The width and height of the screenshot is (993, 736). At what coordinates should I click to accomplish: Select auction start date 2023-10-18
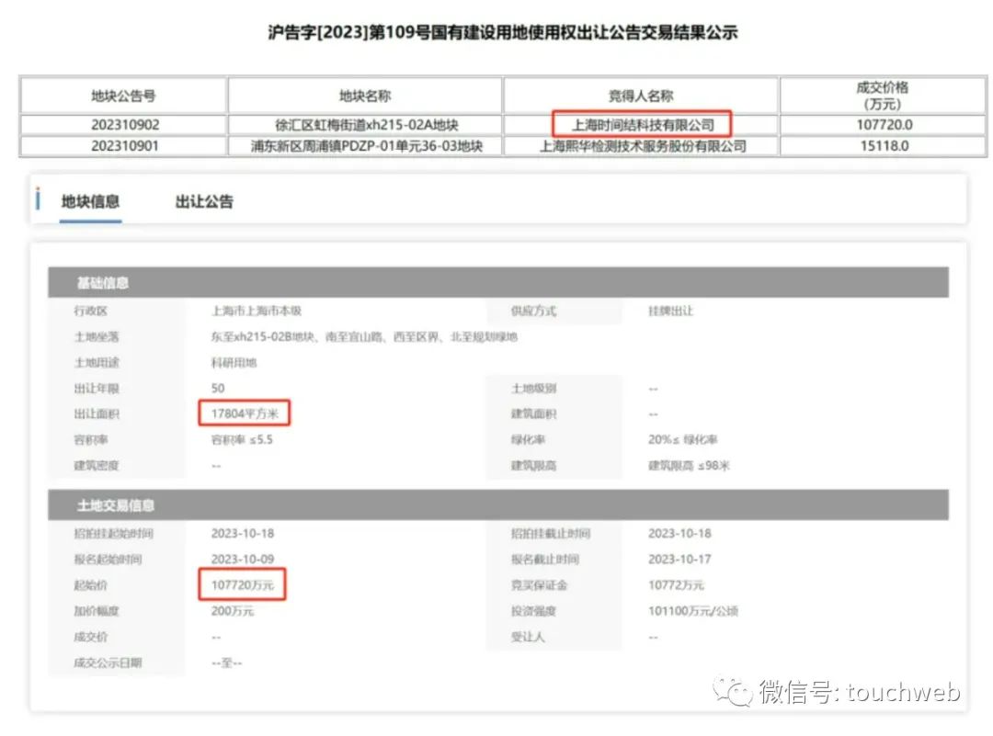(x=243, y=534)
